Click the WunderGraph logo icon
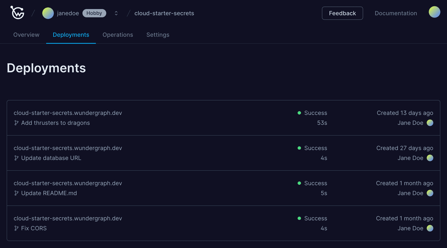 coord(17,13)
